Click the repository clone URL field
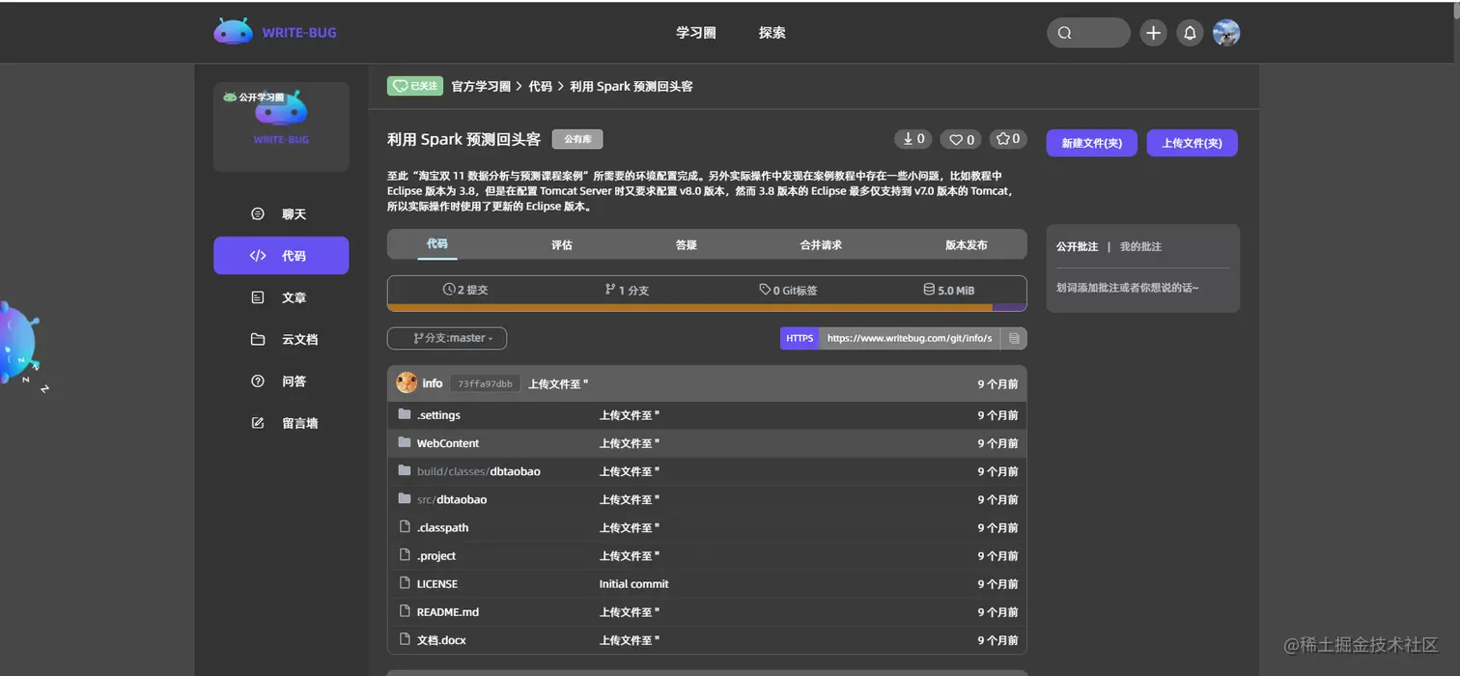1460x676 pixels. (x=910, y=338)
